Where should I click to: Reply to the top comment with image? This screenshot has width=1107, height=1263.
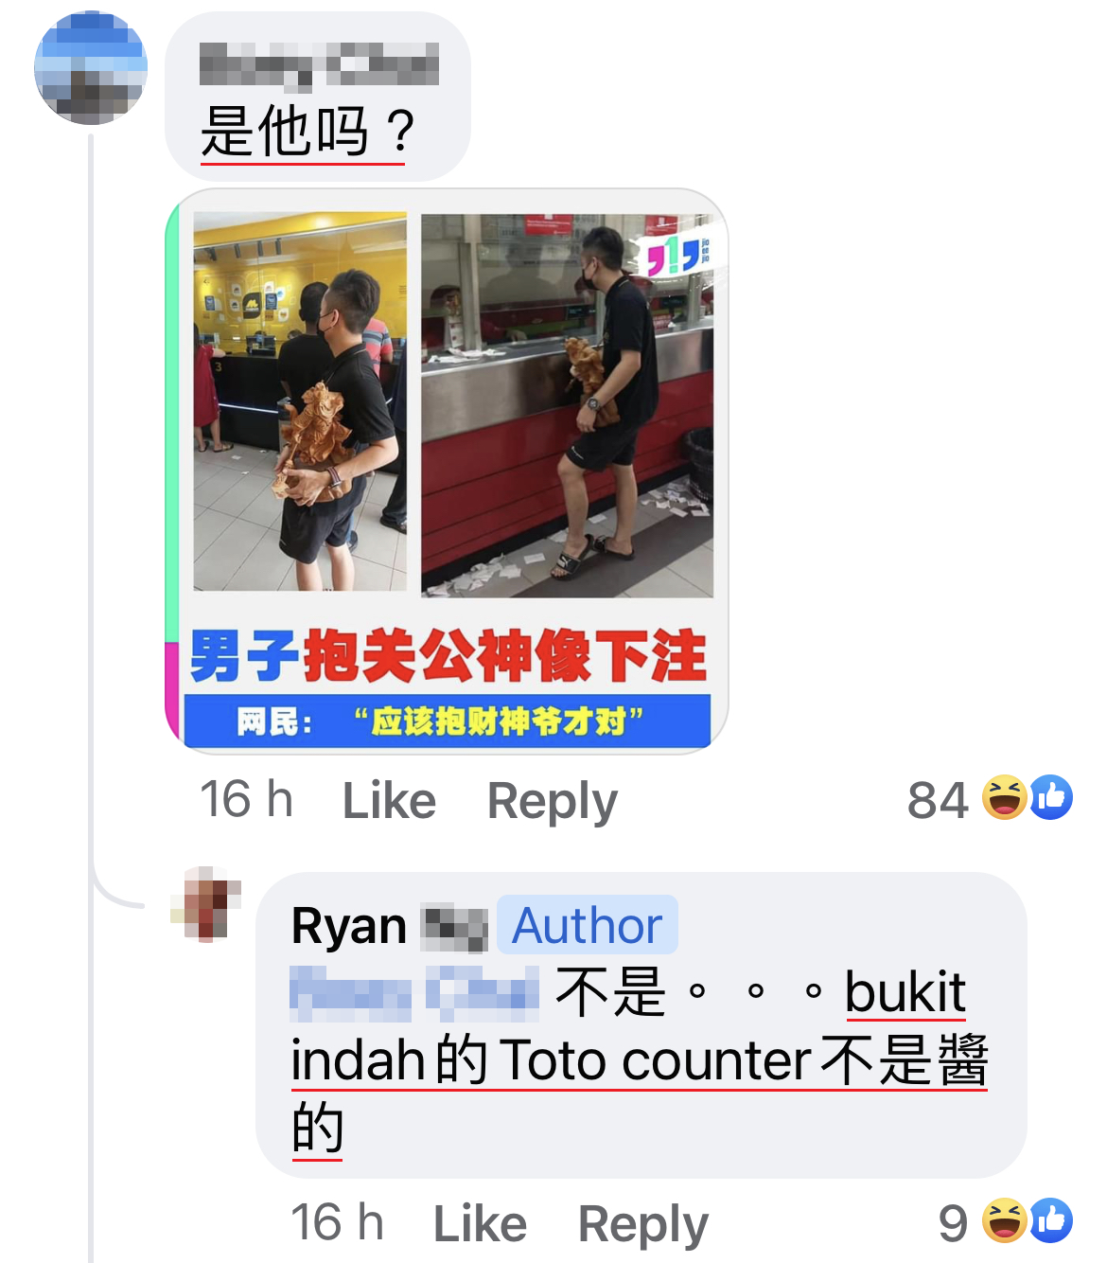click(x=553, y=803)
